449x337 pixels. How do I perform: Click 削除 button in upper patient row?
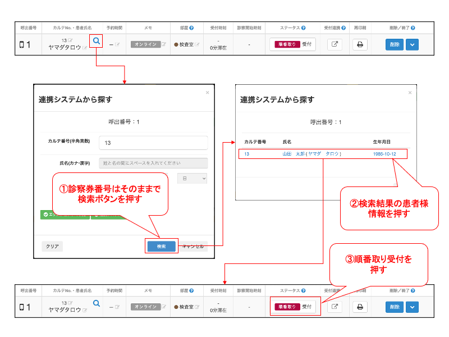coord(395,45)
